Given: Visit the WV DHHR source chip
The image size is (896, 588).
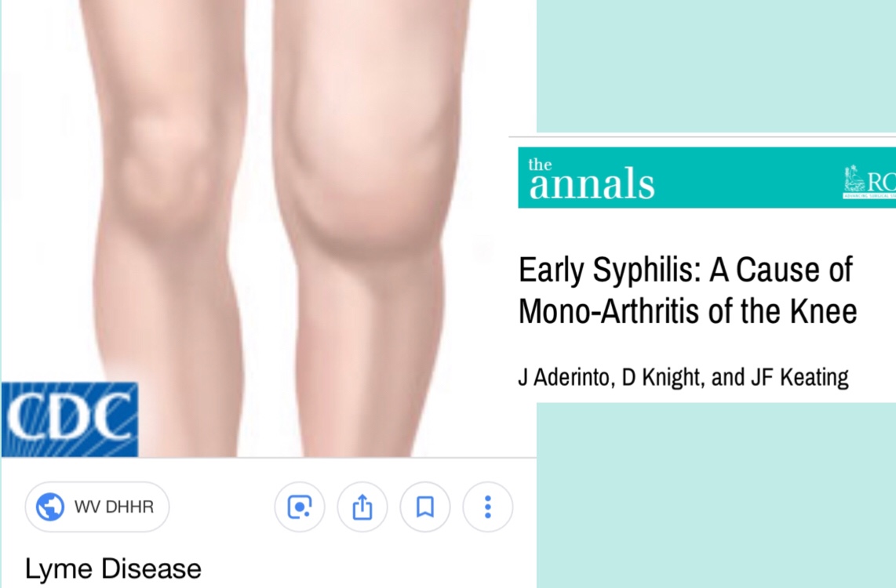Looking at the screenshot, I should coord(97,507).
